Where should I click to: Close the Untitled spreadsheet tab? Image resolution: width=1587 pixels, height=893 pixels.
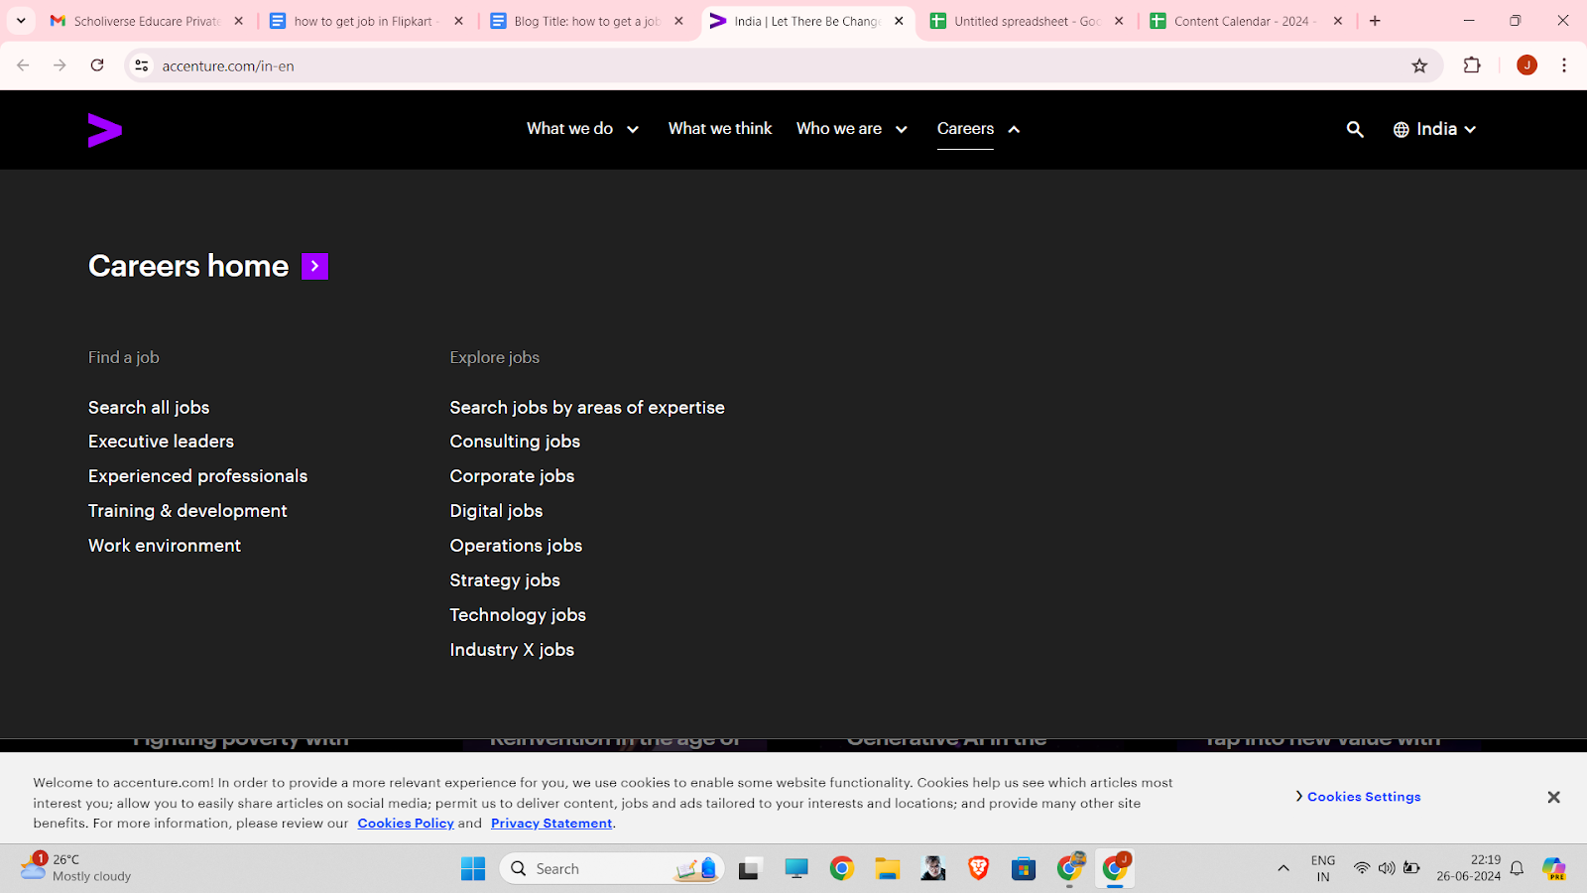(1119, 21)
